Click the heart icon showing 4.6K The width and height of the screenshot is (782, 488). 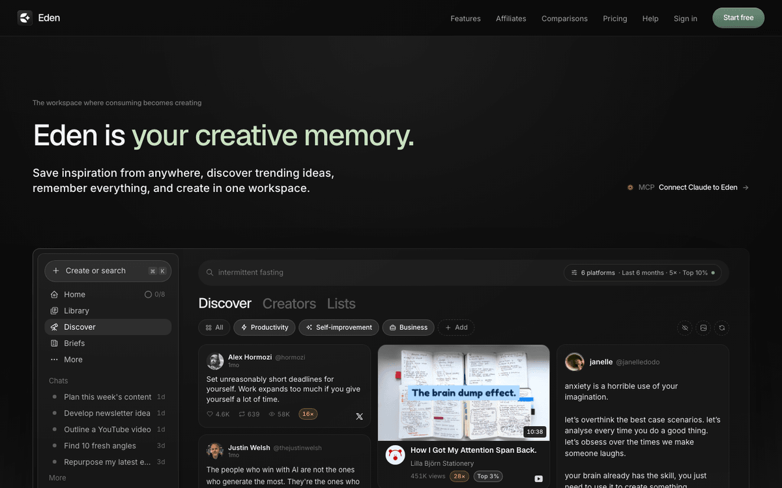(210, 414)
